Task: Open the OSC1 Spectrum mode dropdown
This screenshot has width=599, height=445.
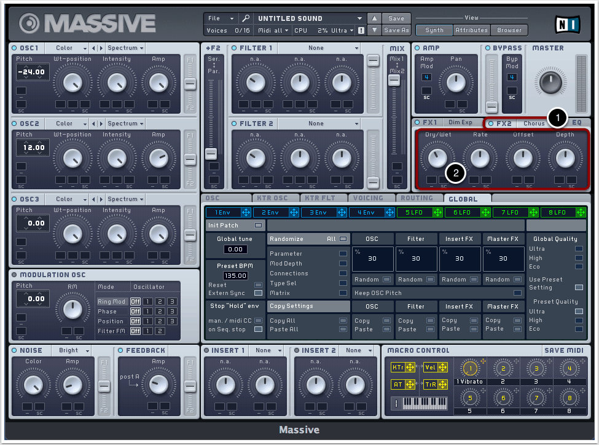Action: [x=125, y=48]
